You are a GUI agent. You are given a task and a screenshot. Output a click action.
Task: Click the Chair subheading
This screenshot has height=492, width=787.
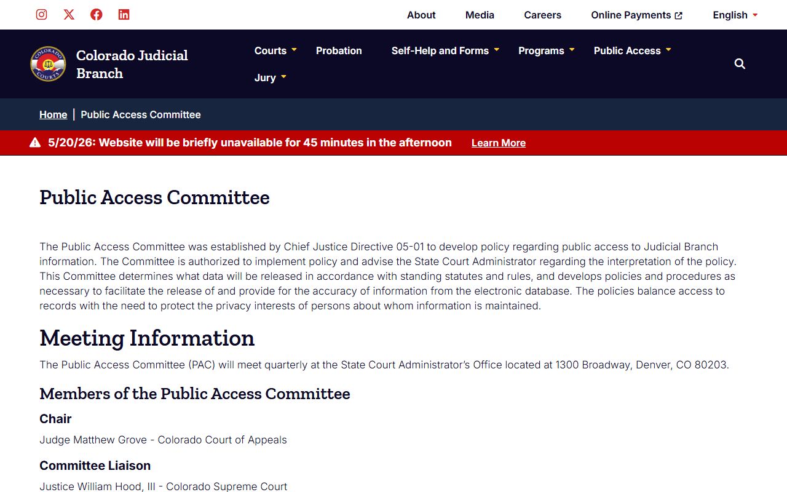pyautogui.click(x=55, y=419)
